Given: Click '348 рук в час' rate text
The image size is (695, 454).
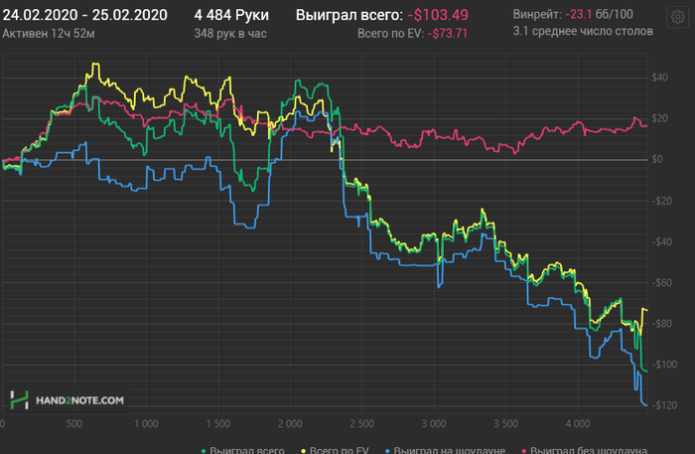Looking at the screenshot, I should (230, 34).
